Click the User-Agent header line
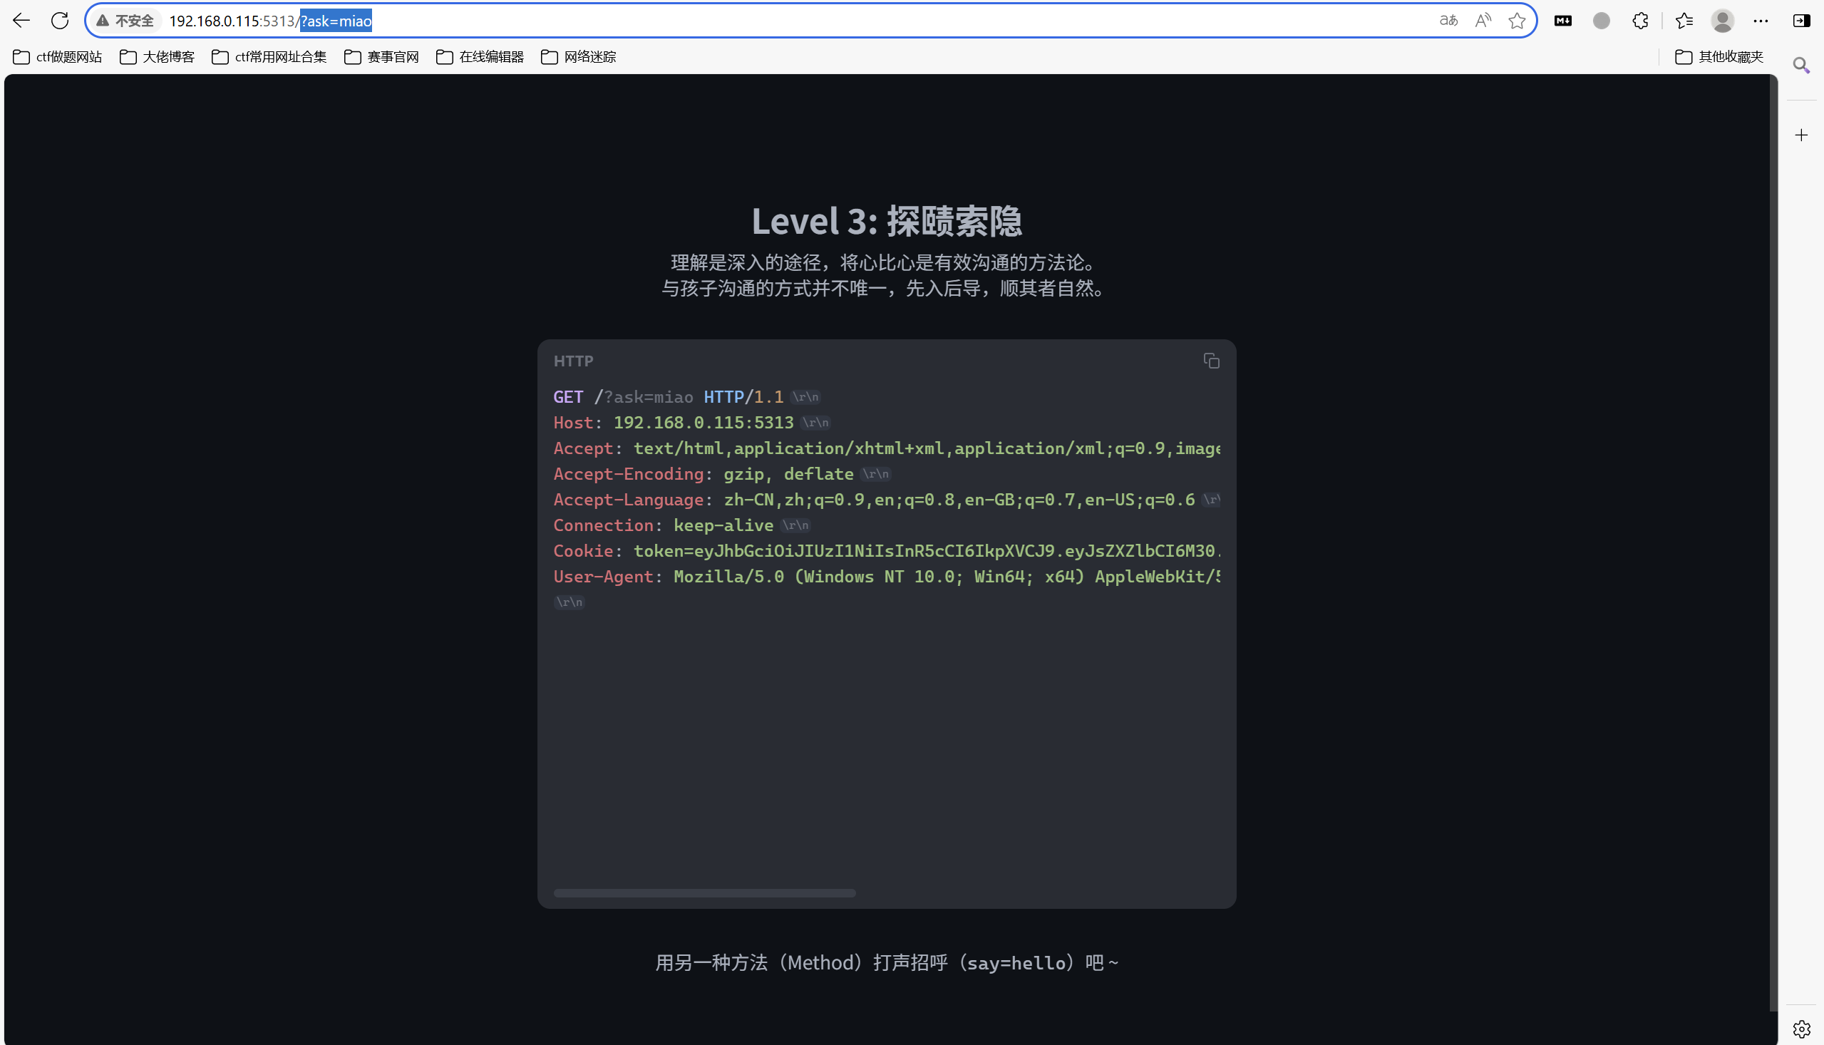The image size is (1824, 1045). tap(887, 577)
